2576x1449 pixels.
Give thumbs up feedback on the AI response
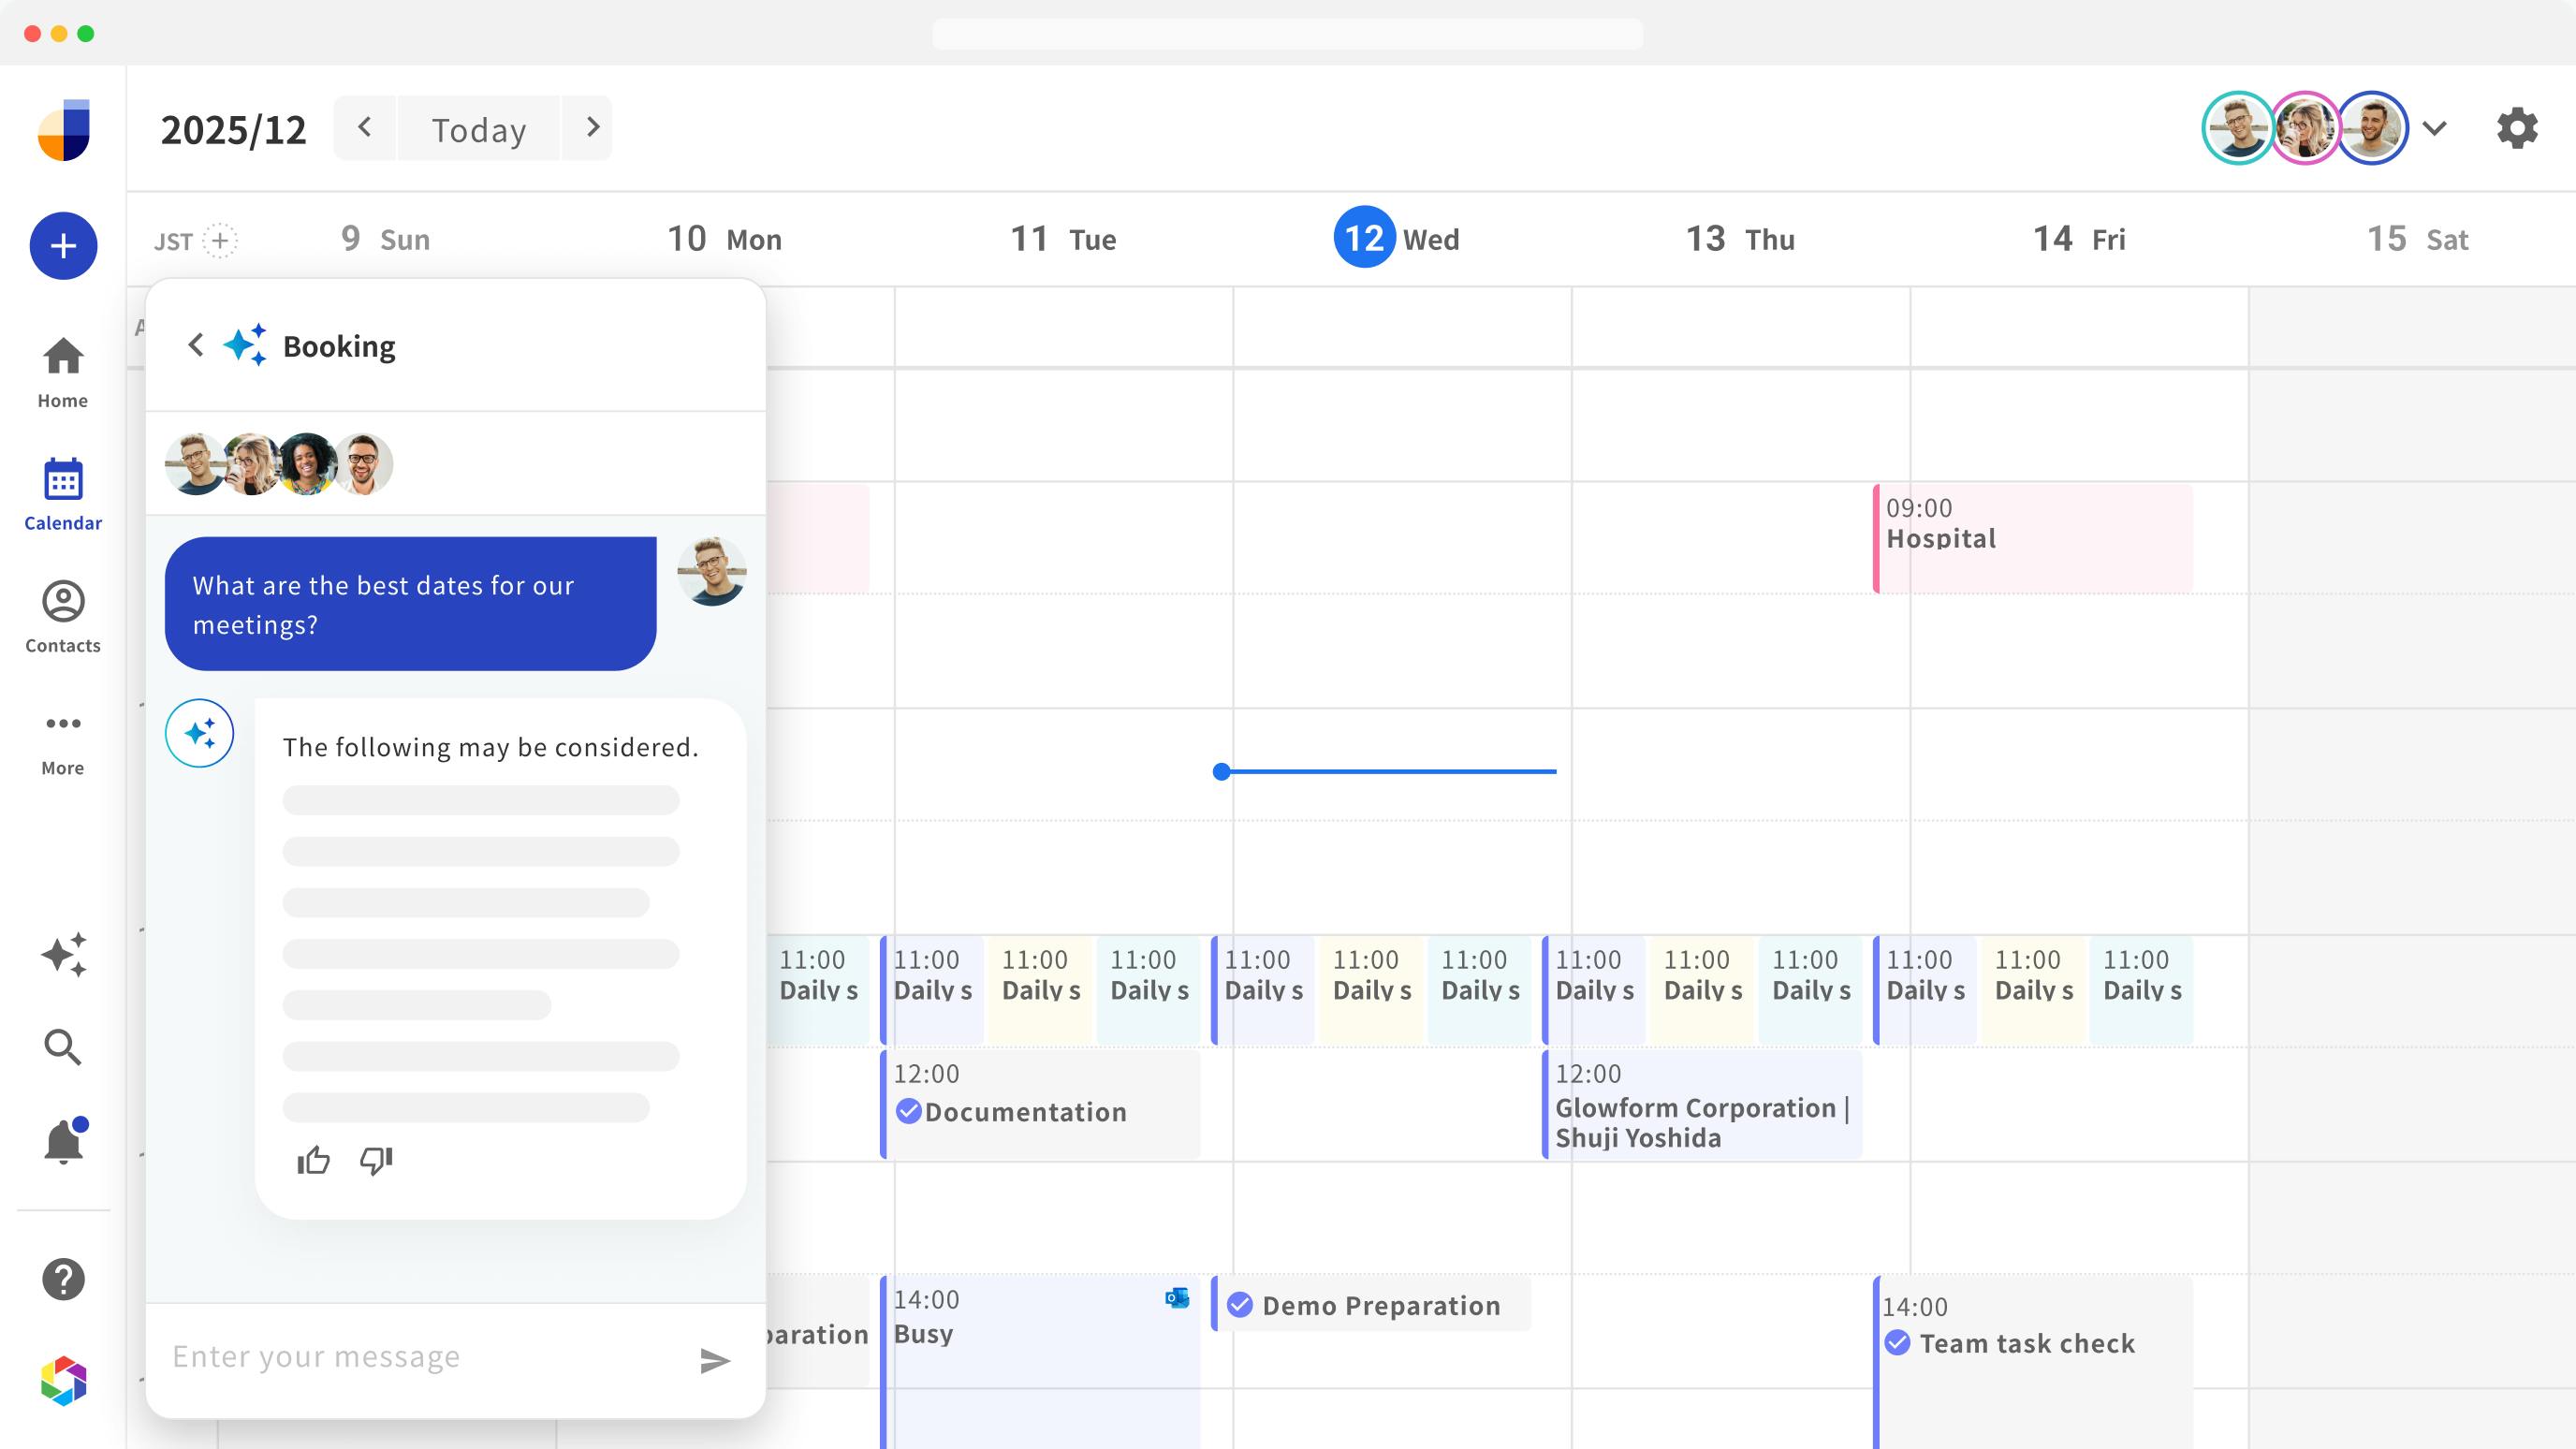pyautogui.click(x=312, y=1160)
